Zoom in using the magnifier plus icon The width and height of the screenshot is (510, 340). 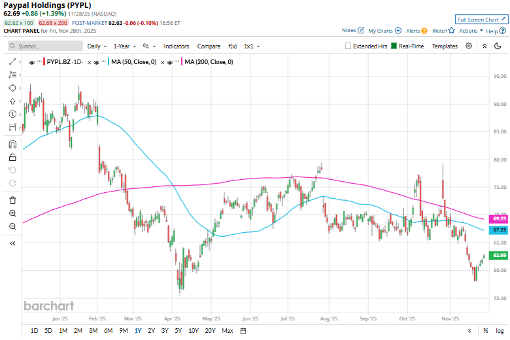click(x=12, y=213)
